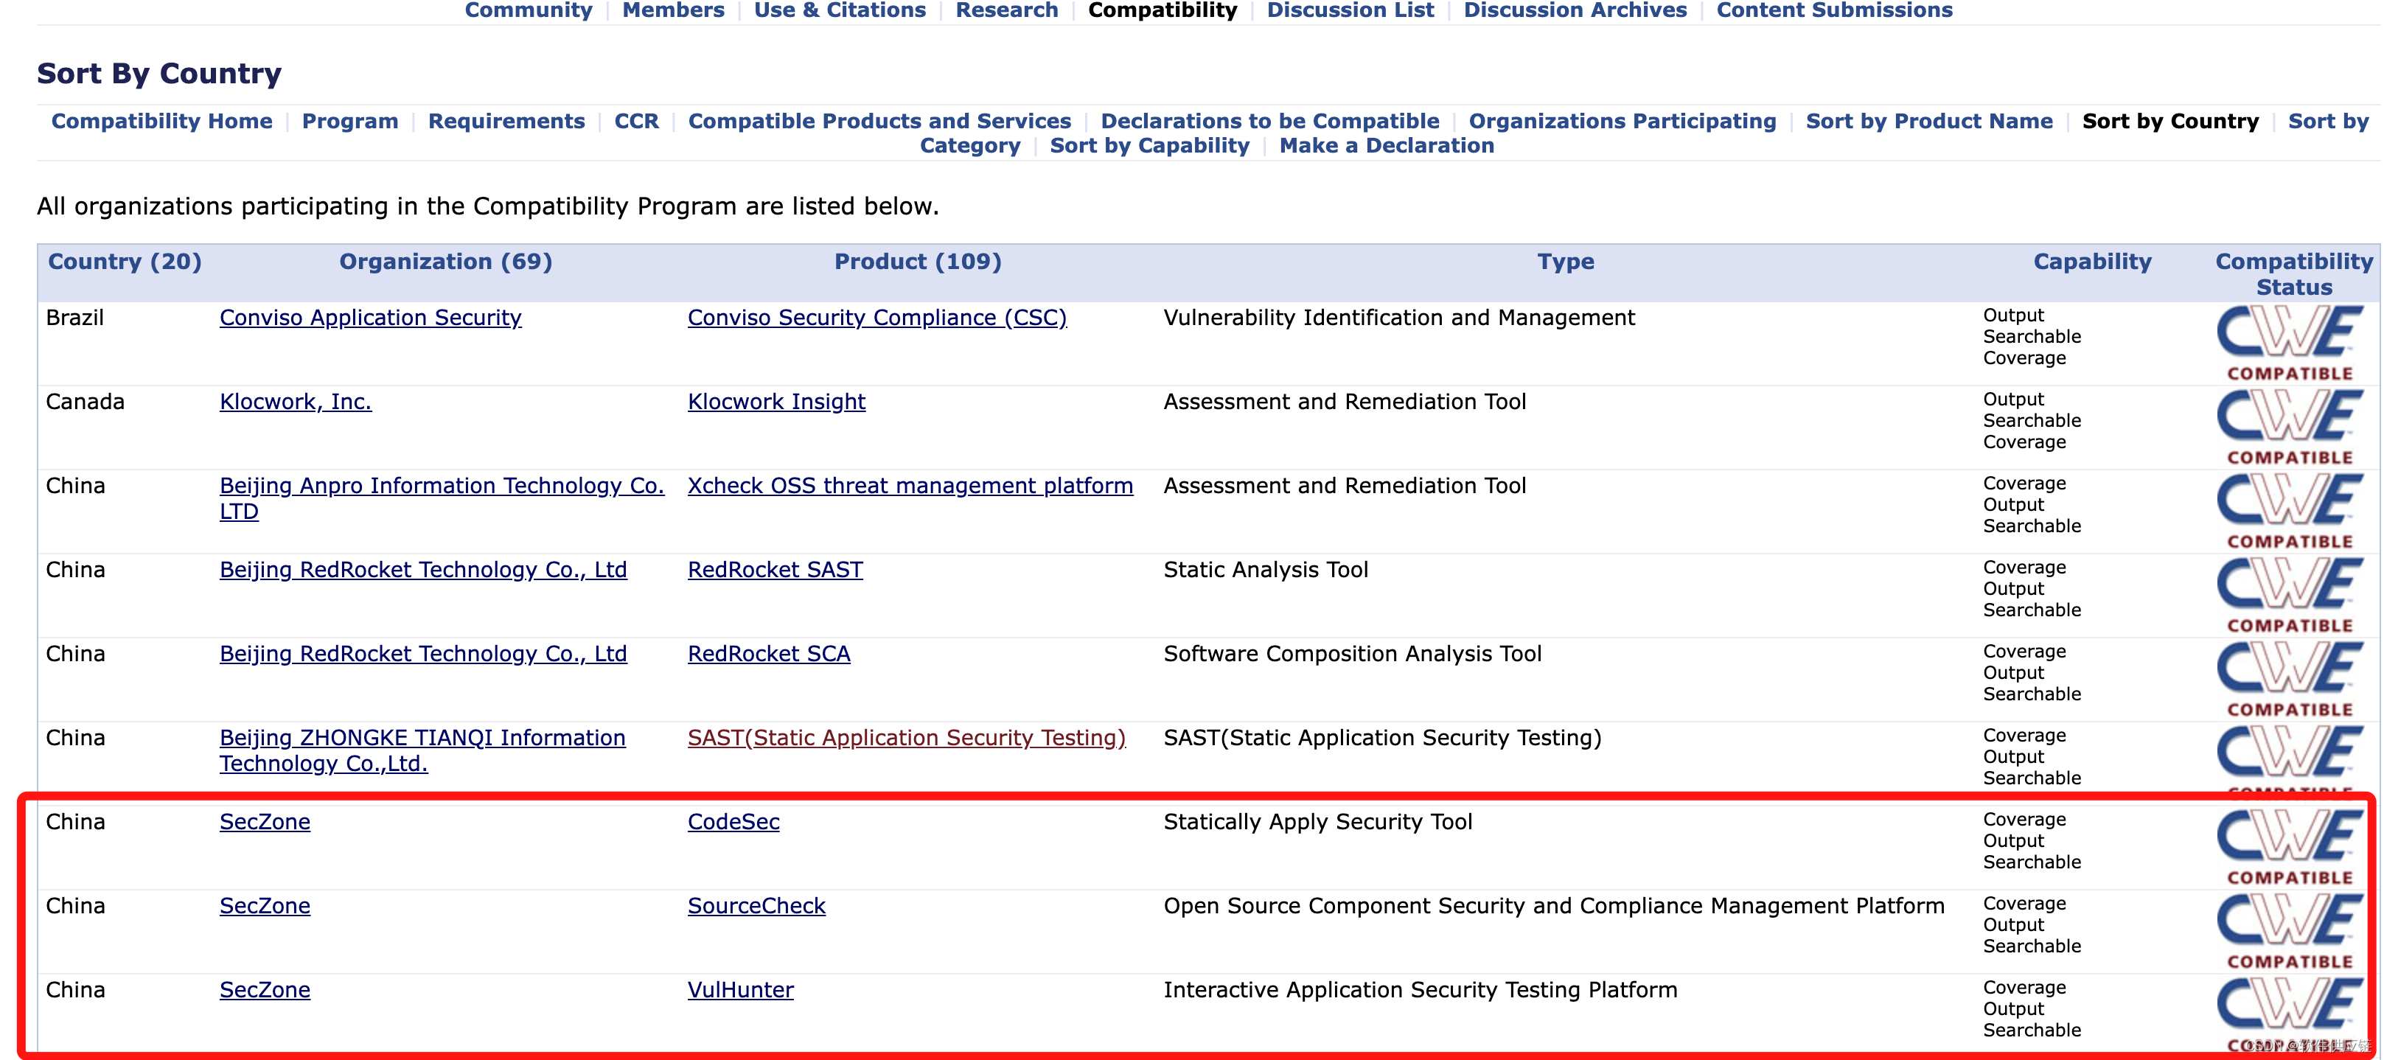Click 'Interactive Application Security Testing Platform' cell

click(1420, 991)
